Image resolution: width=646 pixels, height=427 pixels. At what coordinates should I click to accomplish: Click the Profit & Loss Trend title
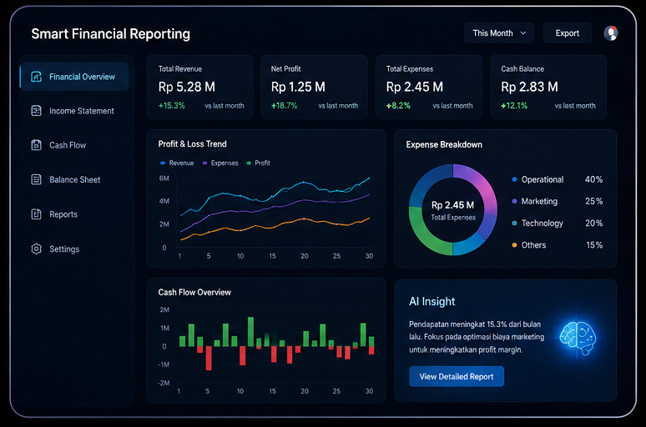point(193,144)
